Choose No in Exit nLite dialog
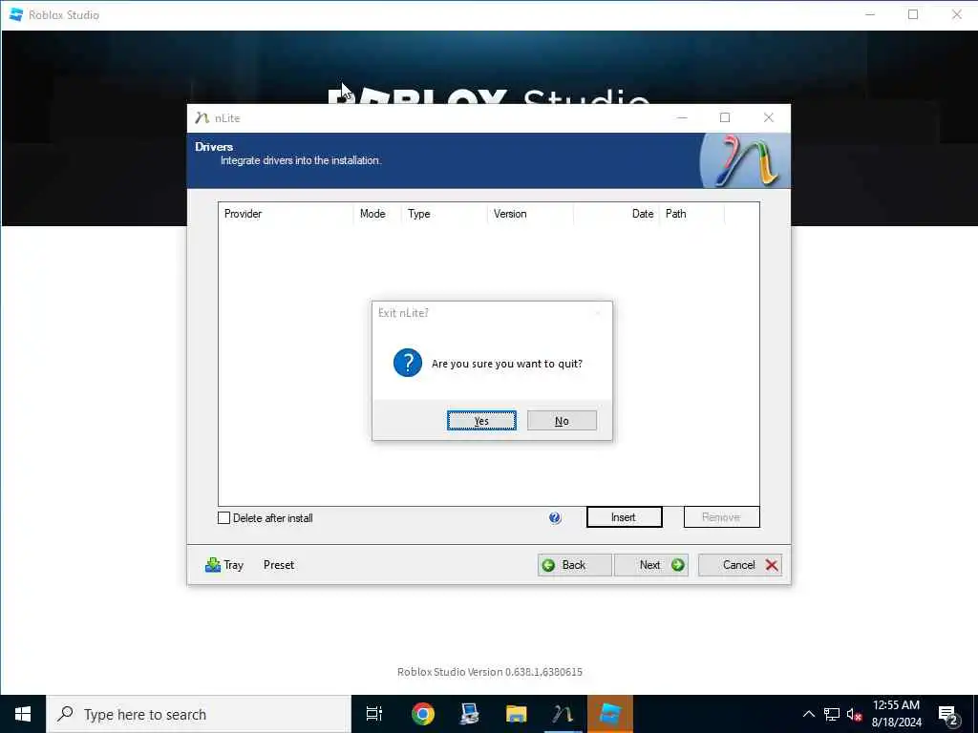The height and width of the screenshot is (733, 978). [562, 421]
